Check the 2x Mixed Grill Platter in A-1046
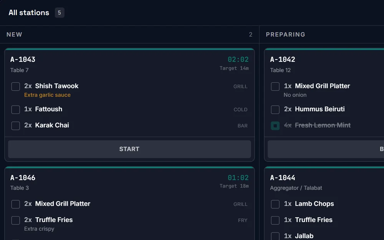This screenshot has width=384, height=240. (x=15, y=204)
